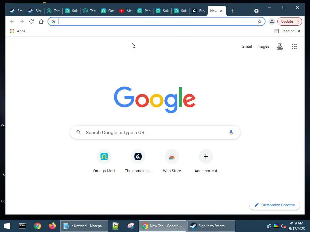This screenshot has width=310, height=232.
Task: Click the Google logo
Action: pyautogui.click(x=155, y=100)
